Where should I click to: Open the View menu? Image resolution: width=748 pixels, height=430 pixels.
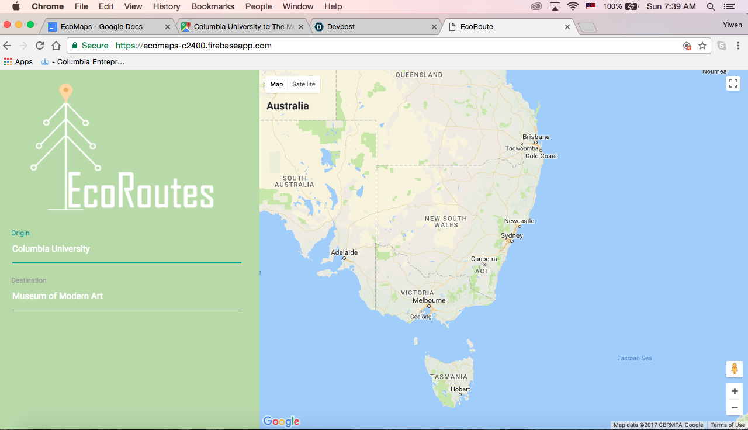pos(133,6)
